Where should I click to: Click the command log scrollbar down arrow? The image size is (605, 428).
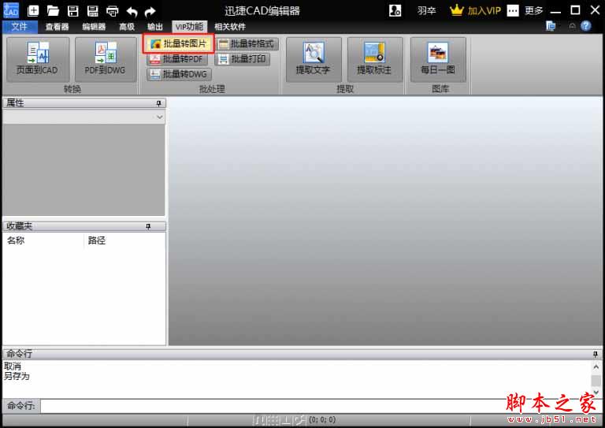pyautogui.click(x=596, y=392)
